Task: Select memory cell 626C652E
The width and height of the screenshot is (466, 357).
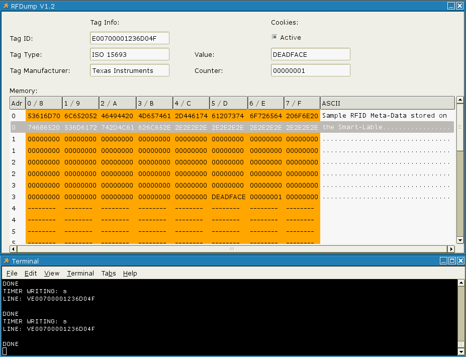Action: click(154, 127)
